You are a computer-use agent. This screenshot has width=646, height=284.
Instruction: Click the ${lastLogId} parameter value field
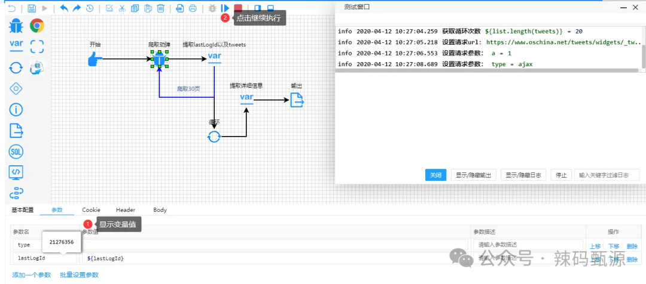click(275, 258)
